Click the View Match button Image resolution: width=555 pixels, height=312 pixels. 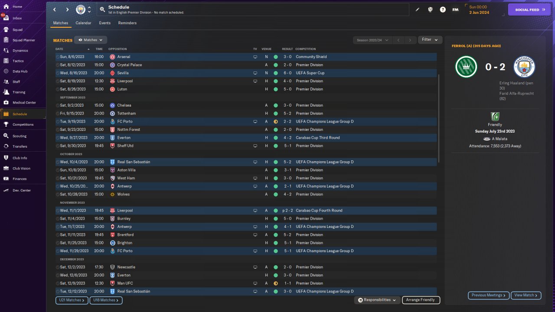pos(526,295)
